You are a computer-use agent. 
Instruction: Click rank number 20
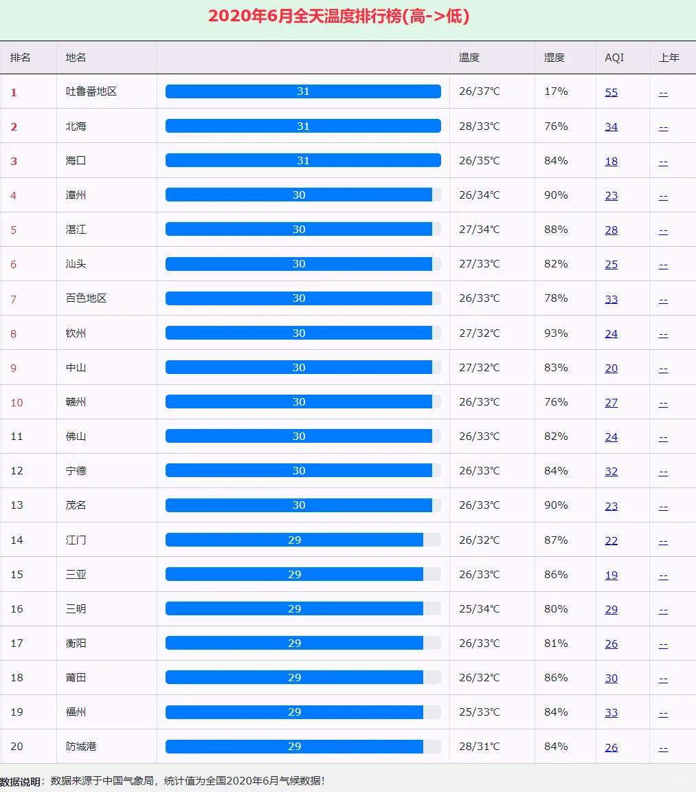click(x=16, y=746)
